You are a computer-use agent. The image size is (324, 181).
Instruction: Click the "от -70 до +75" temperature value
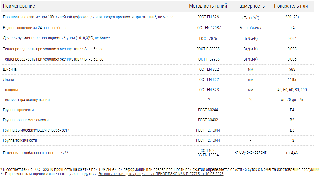[292, 100]
